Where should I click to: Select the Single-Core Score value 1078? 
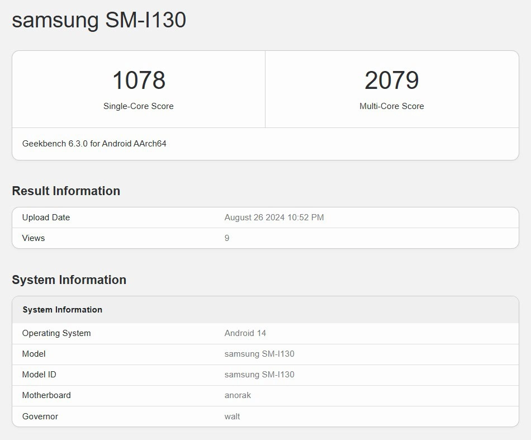coord(138,81)
